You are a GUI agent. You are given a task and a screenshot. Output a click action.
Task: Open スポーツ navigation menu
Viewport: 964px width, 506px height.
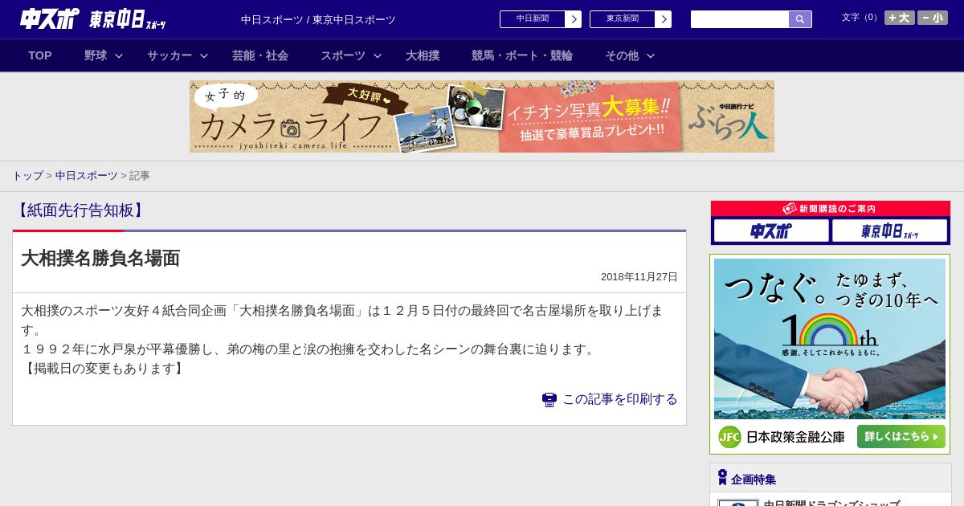343,55
